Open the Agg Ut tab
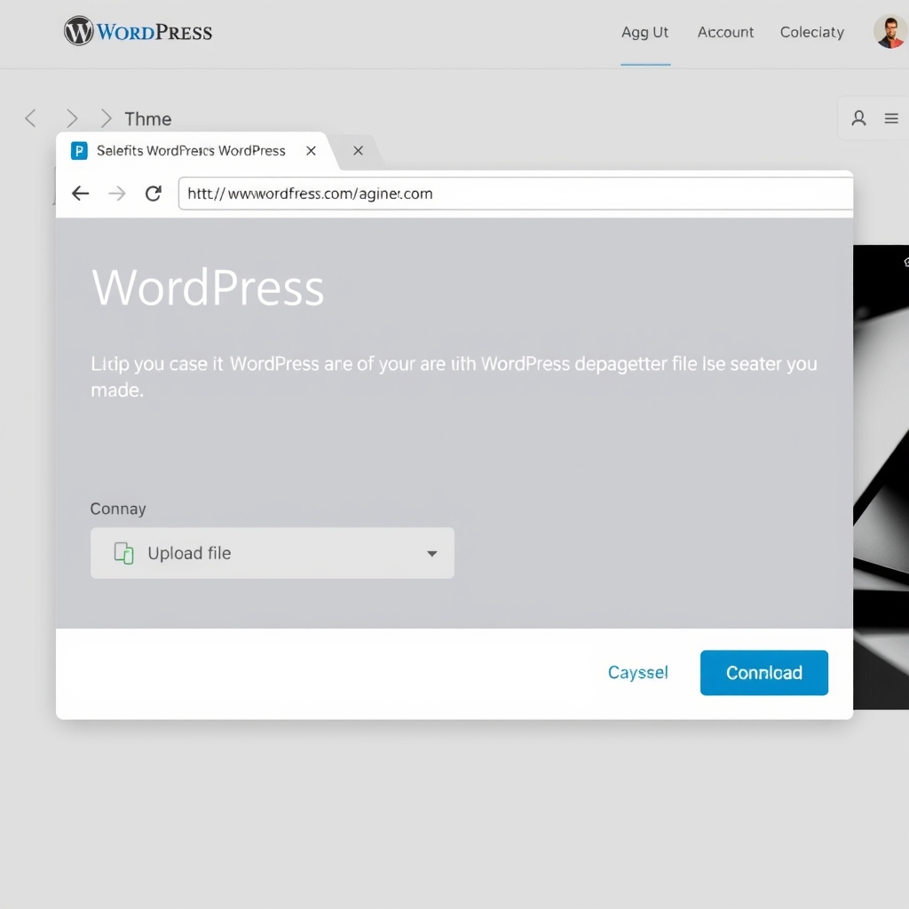This screenshot has height=909, width=909. pyautogui.click(x=644, y=32)
